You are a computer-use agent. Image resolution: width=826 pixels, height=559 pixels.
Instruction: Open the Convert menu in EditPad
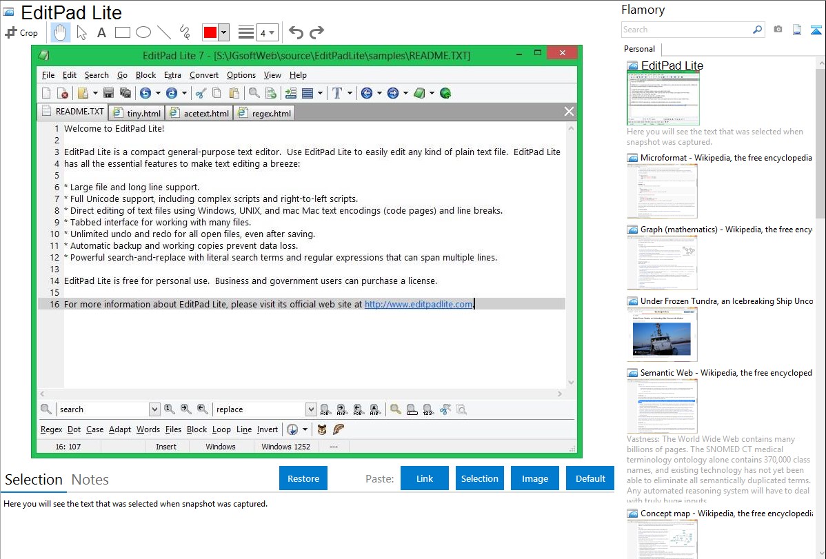(x=204, y=75)
